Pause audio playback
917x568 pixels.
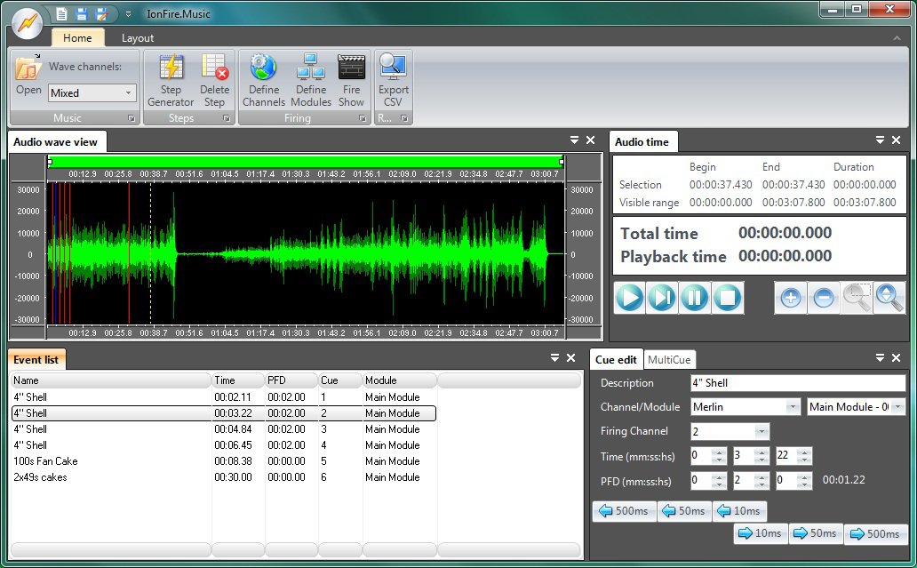695,298
